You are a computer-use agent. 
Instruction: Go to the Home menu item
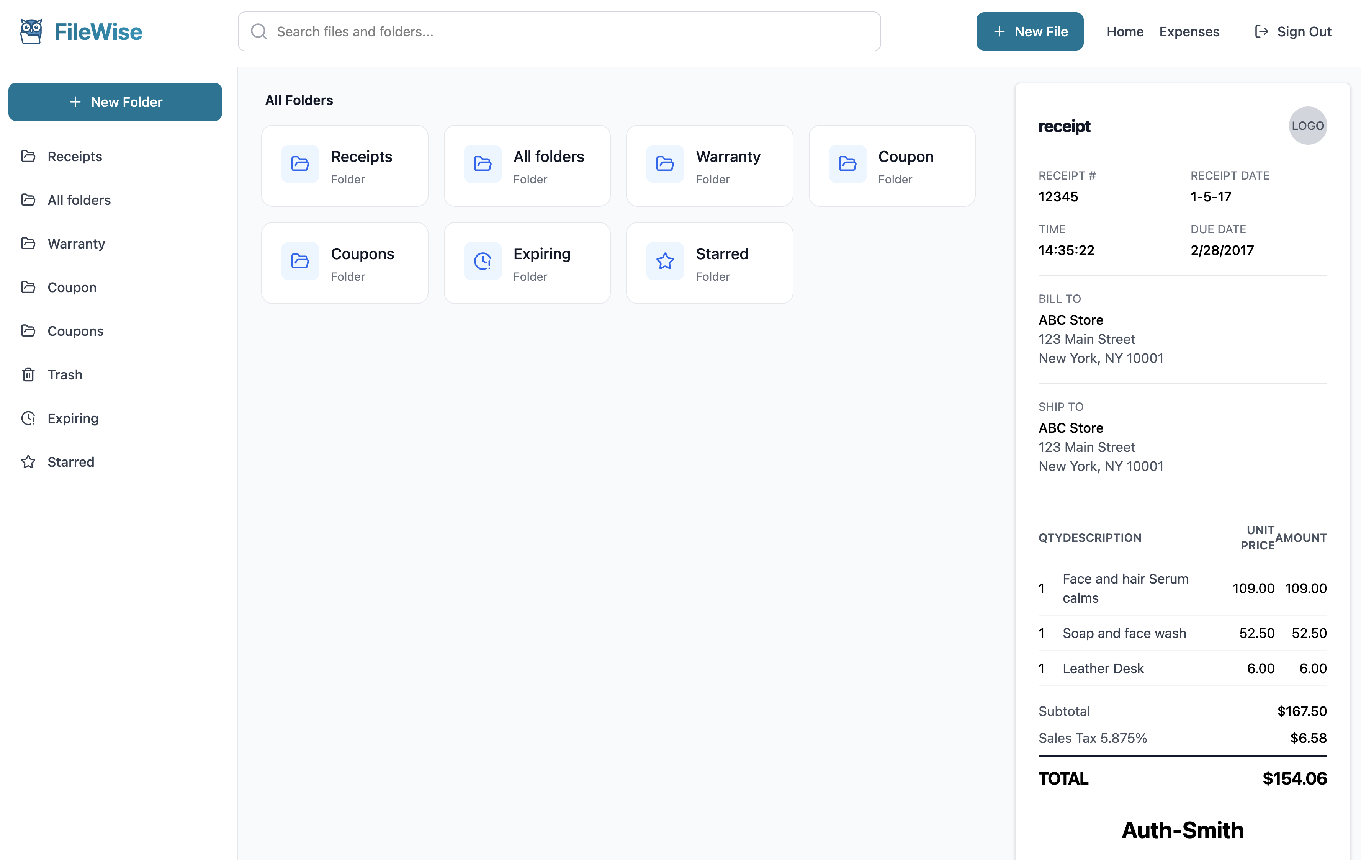(x=1125, y=32)
